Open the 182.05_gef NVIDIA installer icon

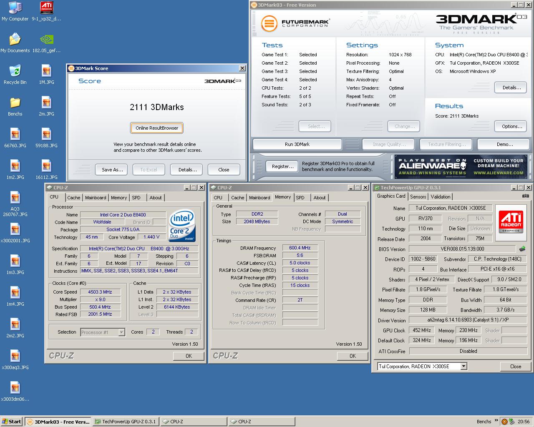point(46,43)
